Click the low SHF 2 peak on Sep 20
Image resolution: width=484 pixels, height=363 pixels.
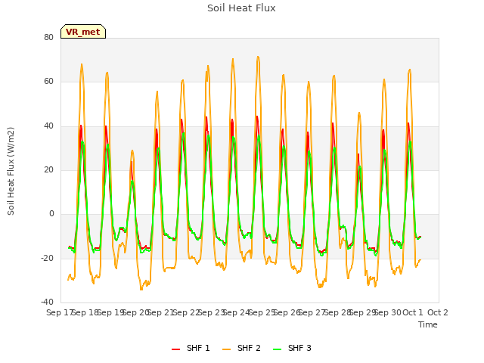click(x=132, y=151)
